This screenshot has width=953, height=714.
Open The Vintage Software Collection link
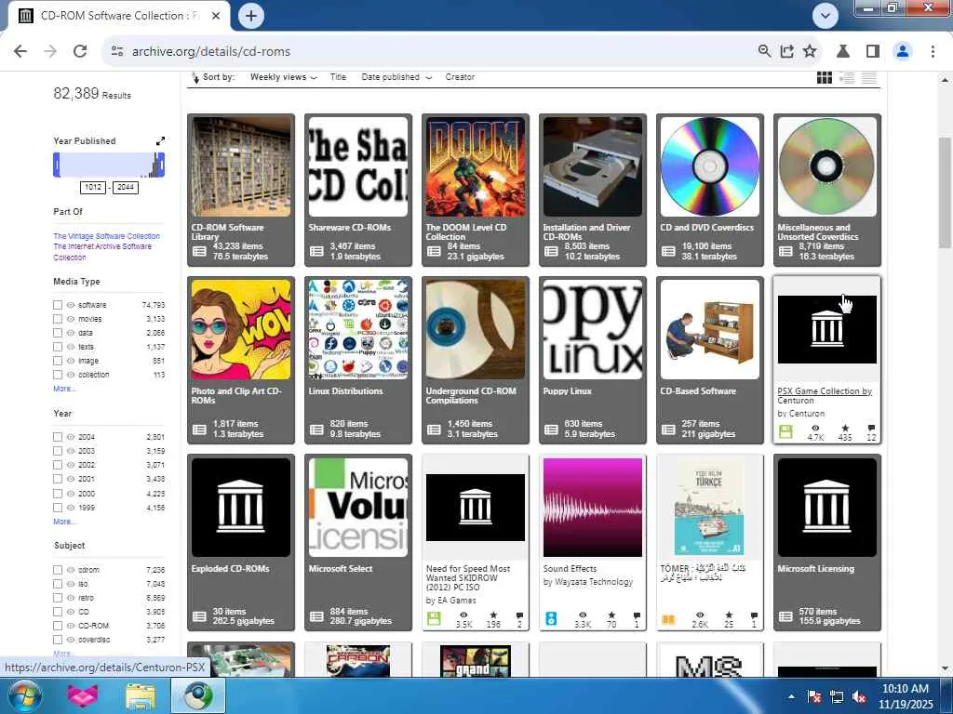coord(106,236)
